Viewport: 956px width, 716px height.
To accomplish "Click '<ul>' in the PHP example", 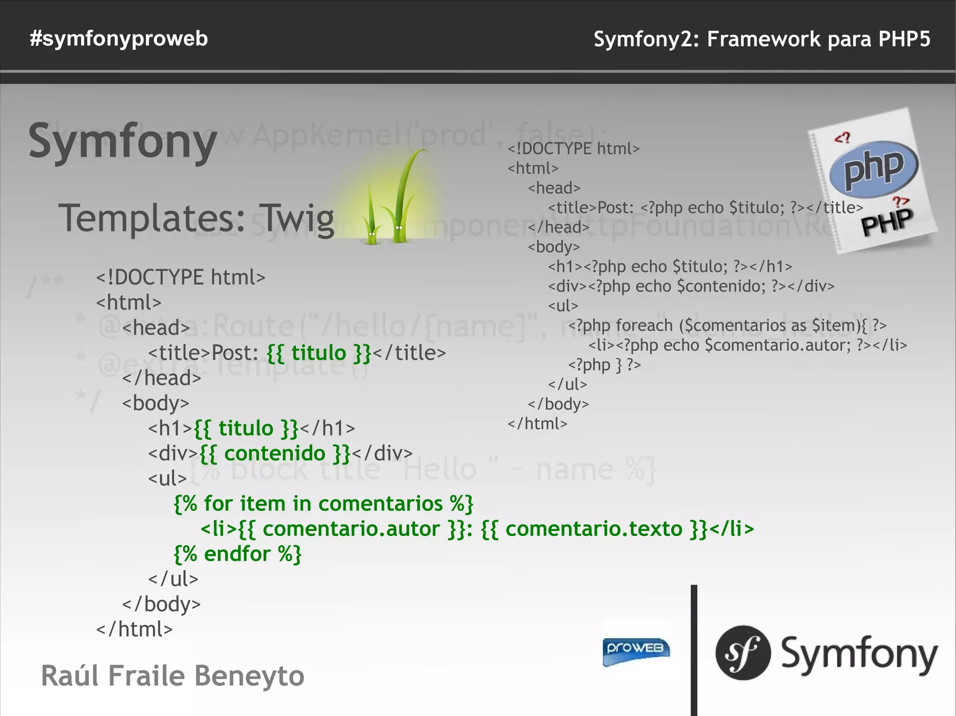I will 563,306.
